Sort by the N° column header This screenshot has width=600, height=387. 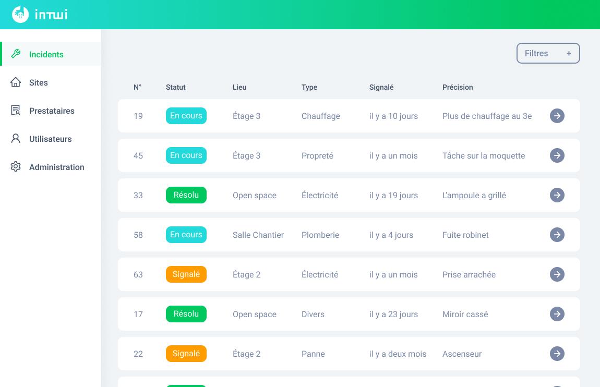(137, 87)
